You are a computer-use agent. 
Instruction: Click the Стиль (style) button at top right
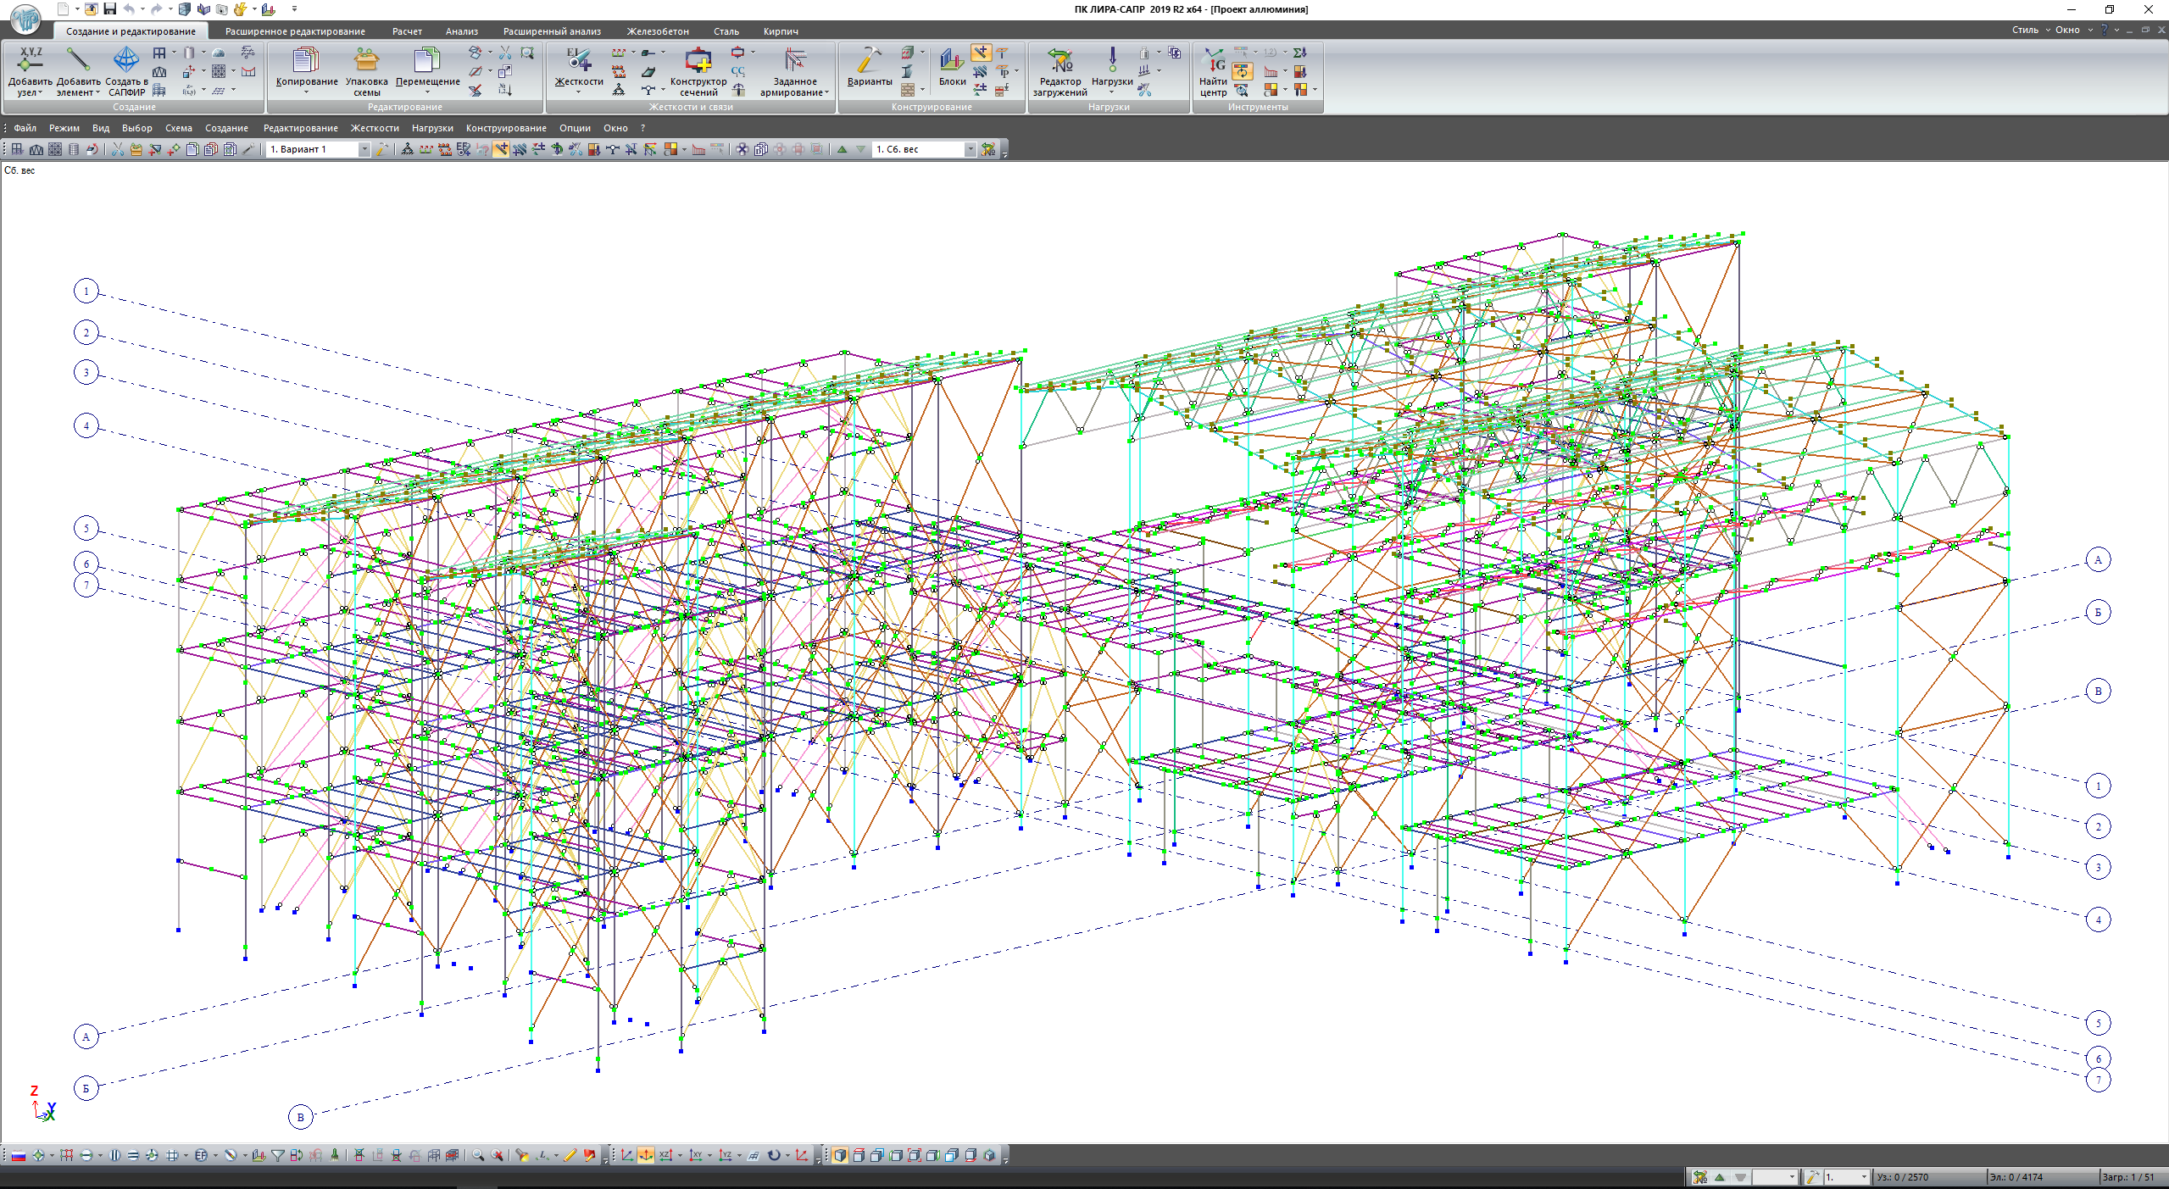point(2025,30)
